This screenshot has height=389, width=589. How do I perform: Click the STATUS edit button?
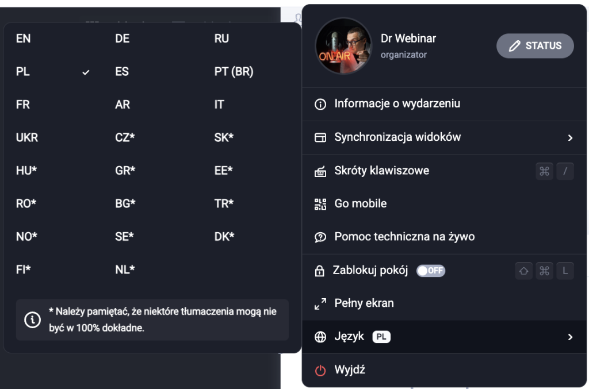click(x=535, y=46)
